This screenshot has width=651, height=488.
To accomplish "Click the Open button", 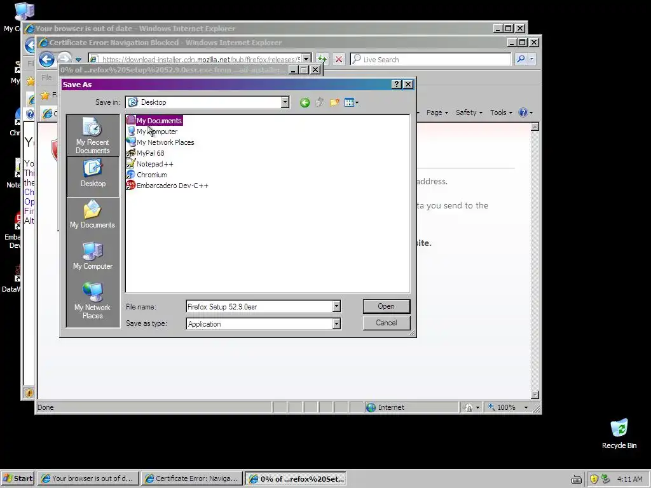I will point(386,306).
